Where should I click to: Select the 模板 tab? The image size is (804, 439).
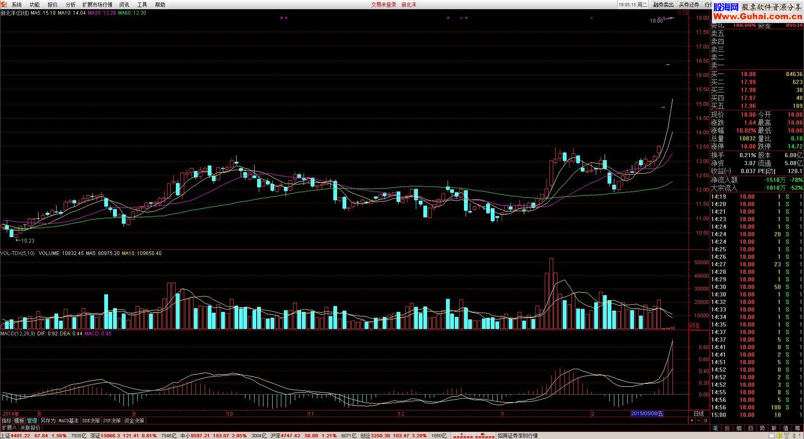[x=19, y=421]
